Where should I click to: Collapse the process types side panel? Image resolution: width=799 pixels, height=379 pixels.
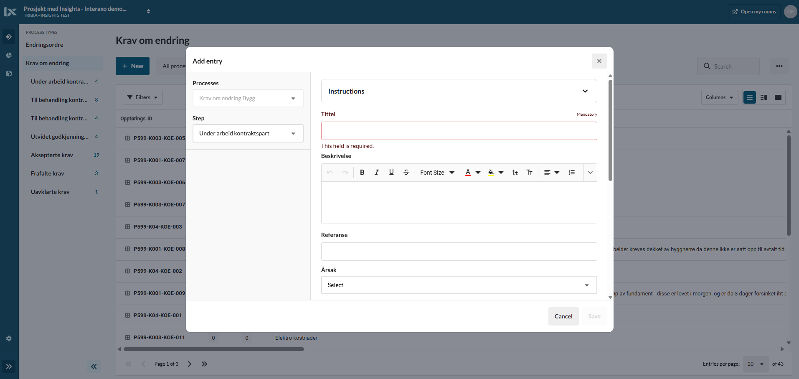pyautogui.click(x=94, y=366)
